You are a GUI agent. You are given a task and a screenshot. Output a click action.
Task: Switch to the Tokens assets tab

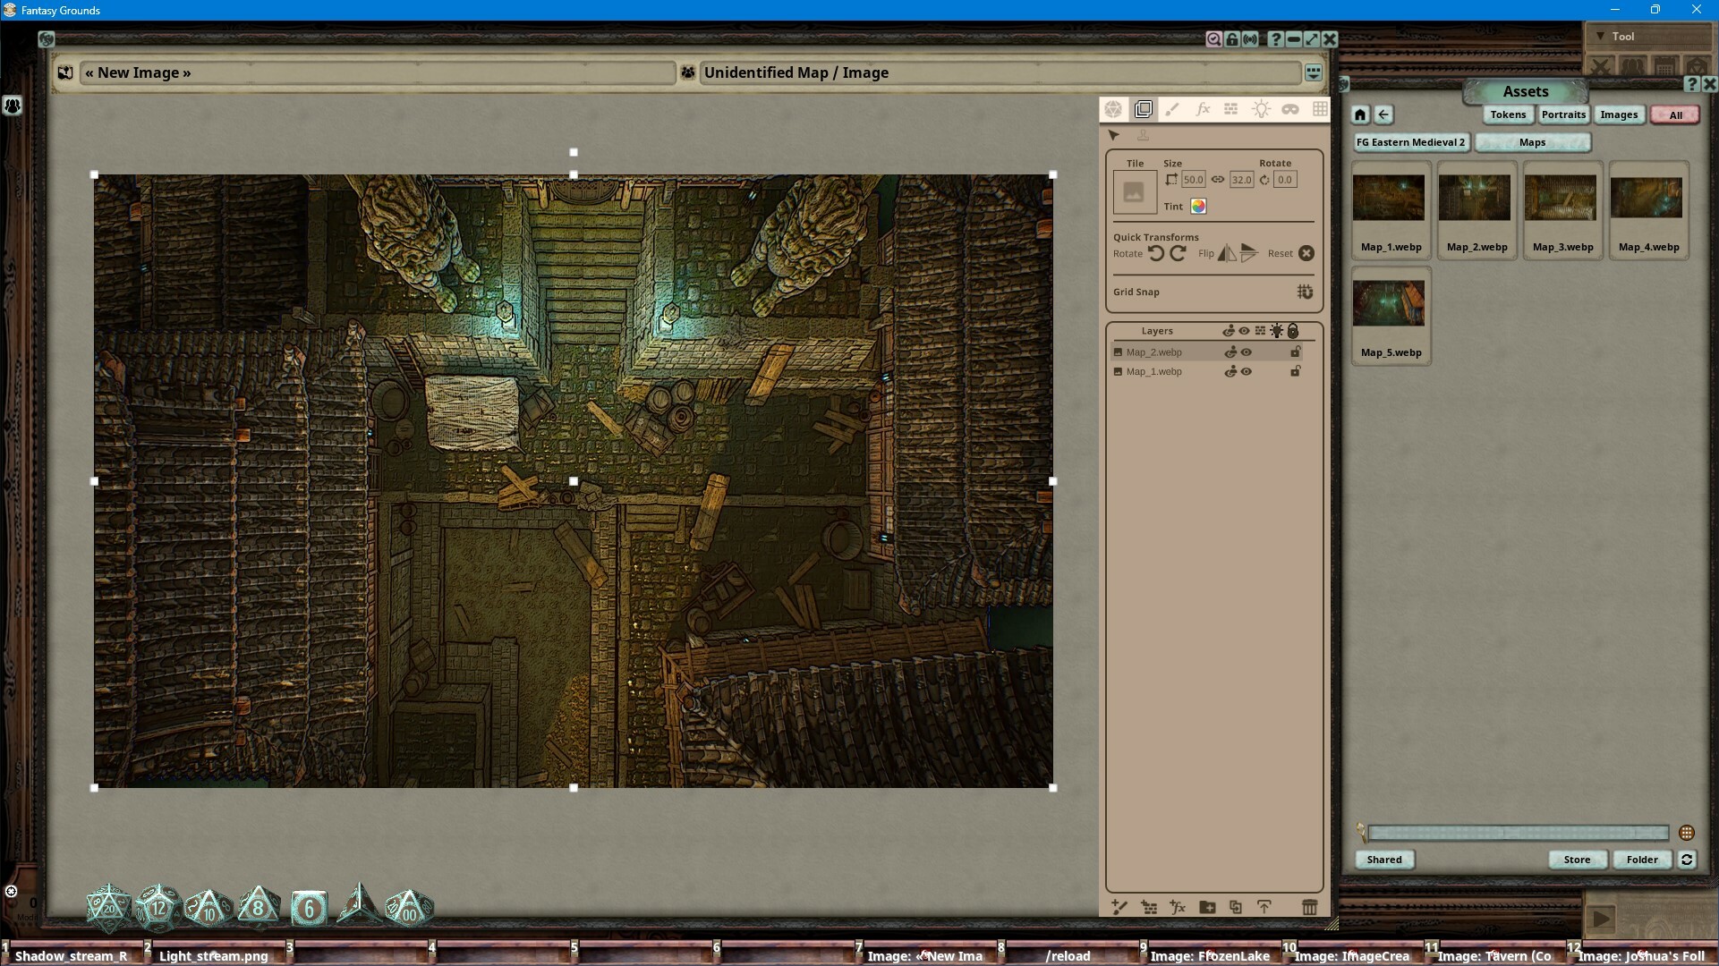(1507, 114)
